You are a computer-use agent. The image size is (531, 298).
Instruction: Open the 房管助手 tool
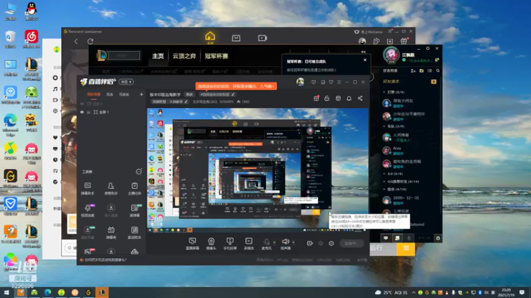[x=111, y=189]
